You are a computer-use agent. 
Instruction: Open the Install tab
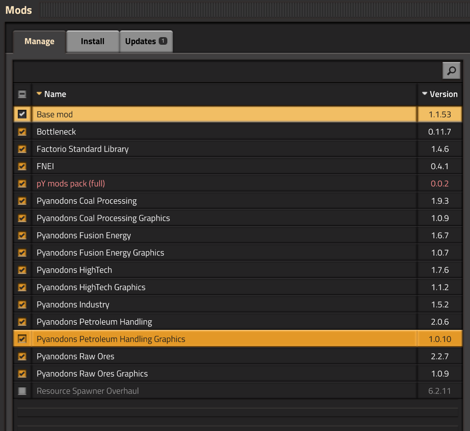[x=93, y=41]
